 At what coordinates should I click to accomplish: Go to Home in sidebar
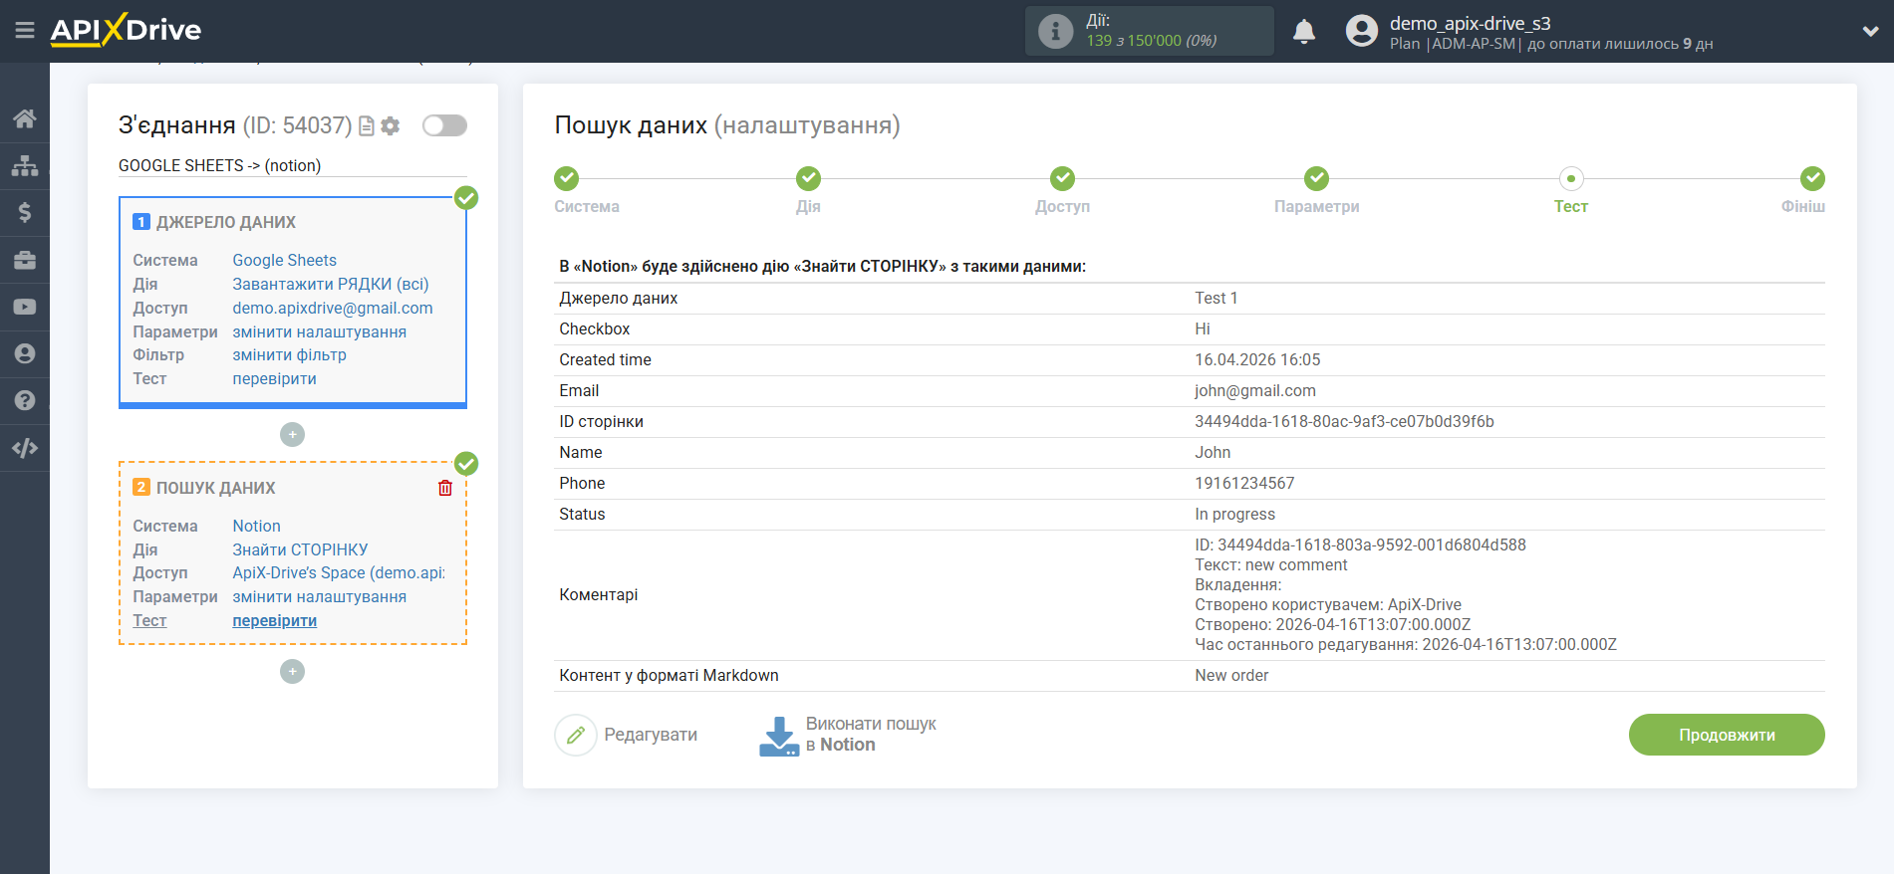[x=25, y=118]
